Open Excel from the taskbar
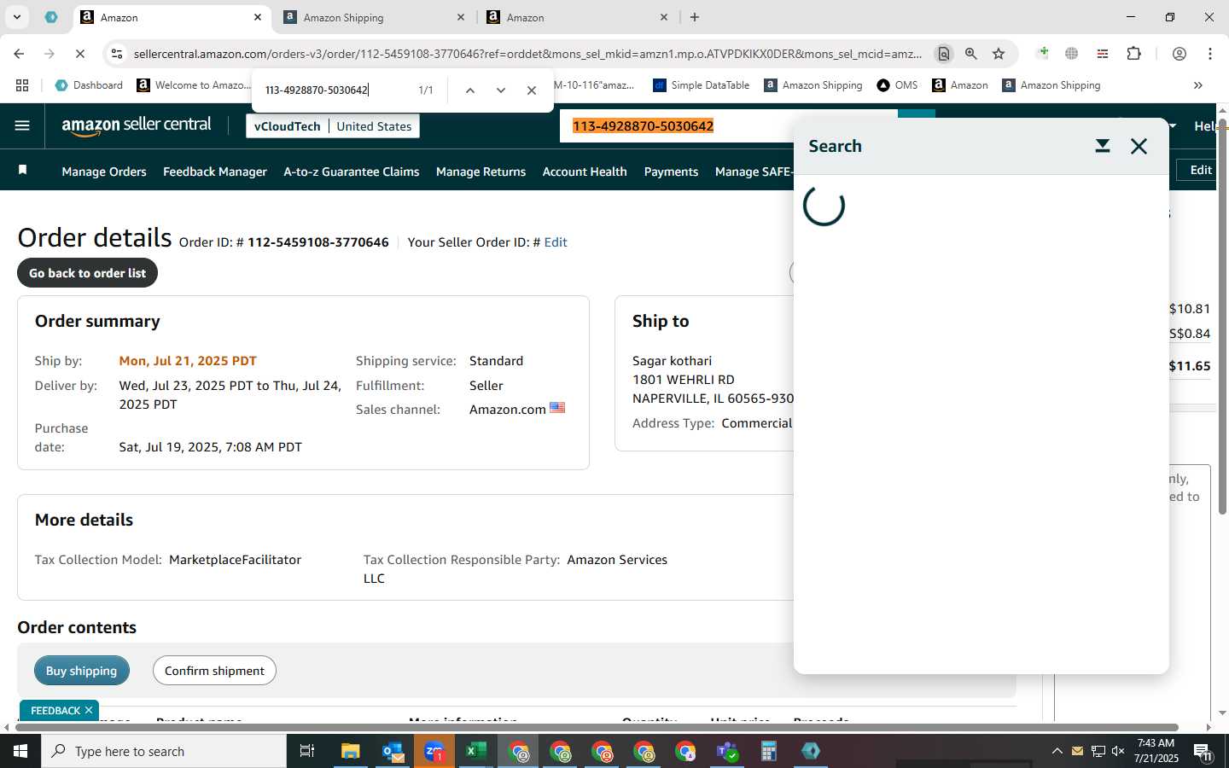Screen dimensions: 1229x768 pos(475,751)
